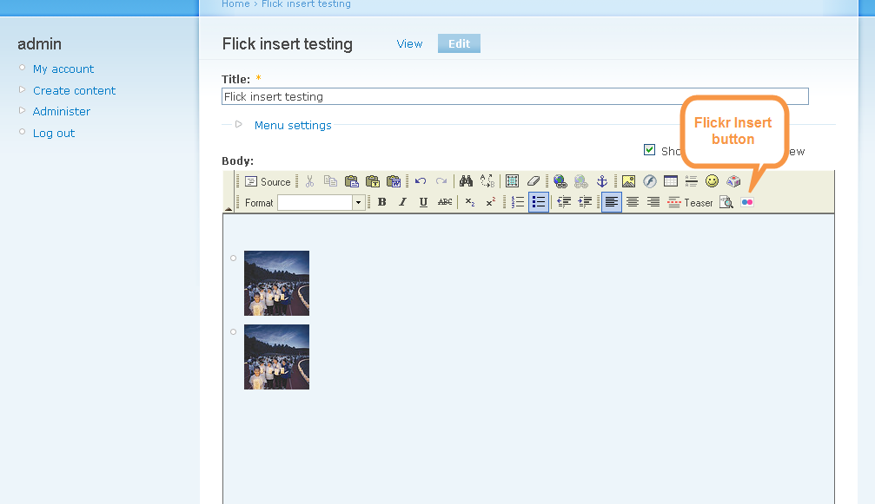Insert a horizontal rule

tap(691, 181)
